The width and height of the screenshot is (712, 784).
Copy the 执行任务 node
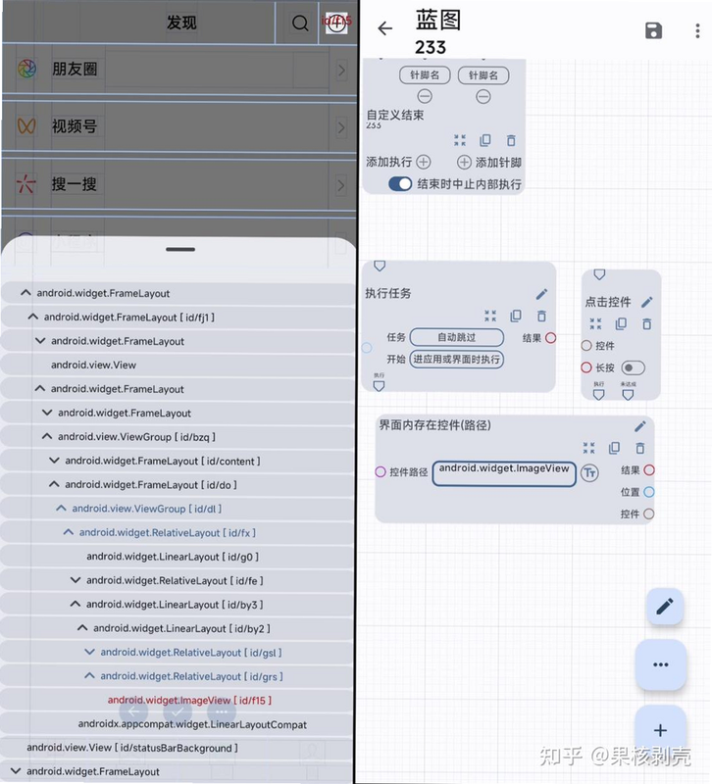515,316
